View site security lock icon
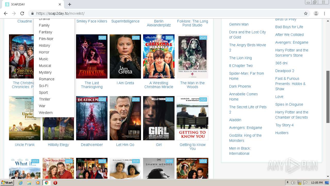 pos(32,13)
